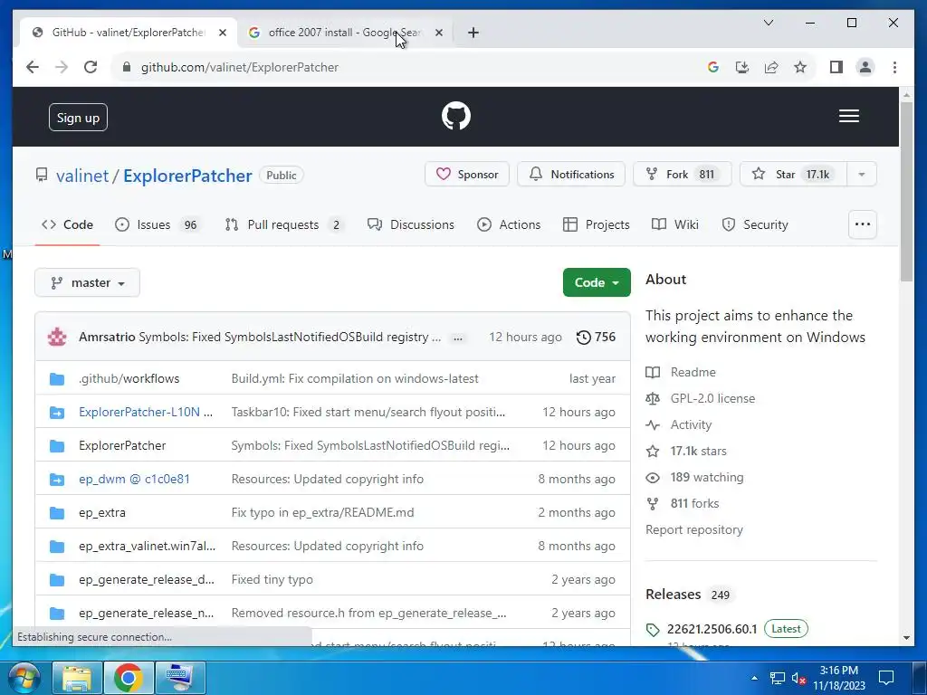Star the ExplorerPatcher repository
The height and width of the screenshot is (695, 927).
click(x=793, y=175)
